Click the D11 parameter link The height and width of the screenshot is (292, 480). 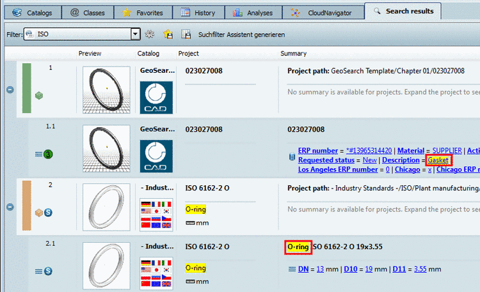pyautogui.click(x=399, y=269)
